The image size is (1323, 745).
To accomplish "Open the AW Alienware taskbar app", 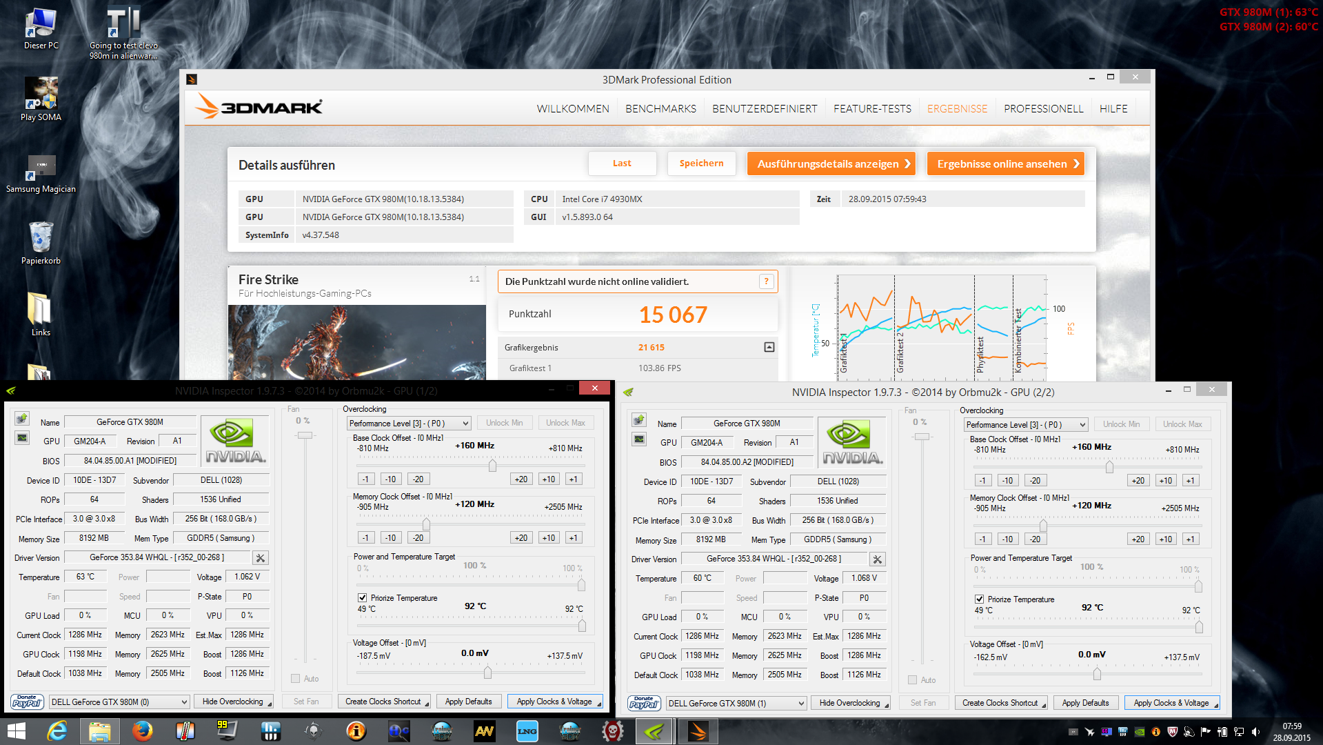I will [484, 731].
